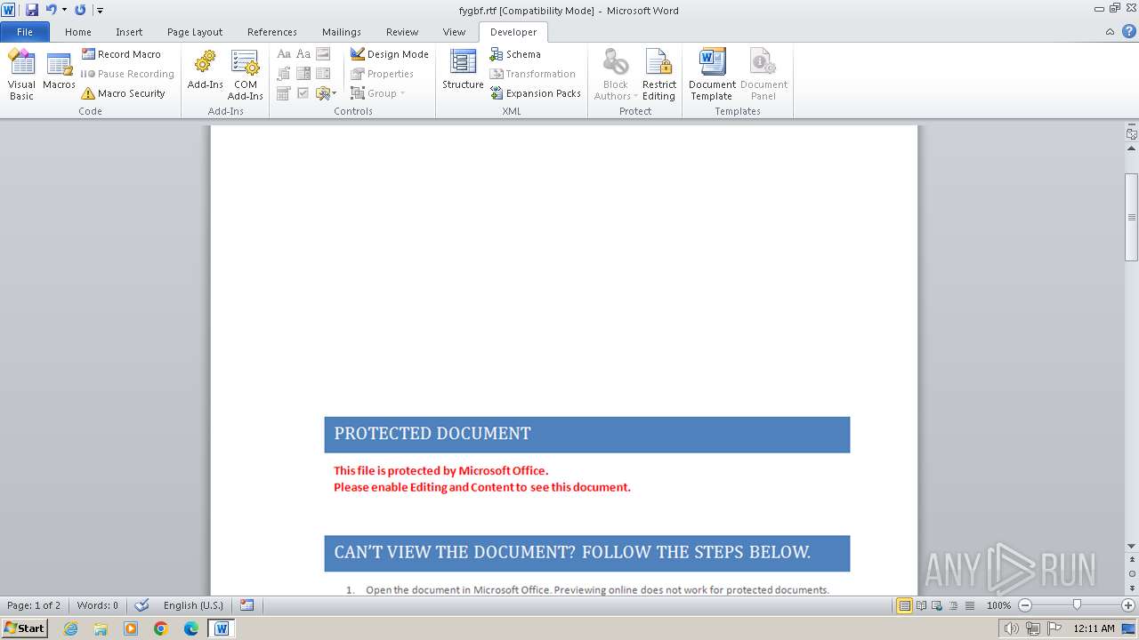Change language English (U.S.)
This screenshot has height=640, width=1139.
click(x=193, y=605)
